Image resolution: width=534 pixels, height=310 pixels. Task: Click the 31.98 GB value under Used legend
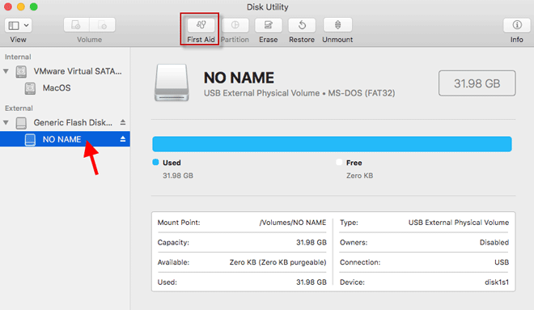(x=178, y=176)
